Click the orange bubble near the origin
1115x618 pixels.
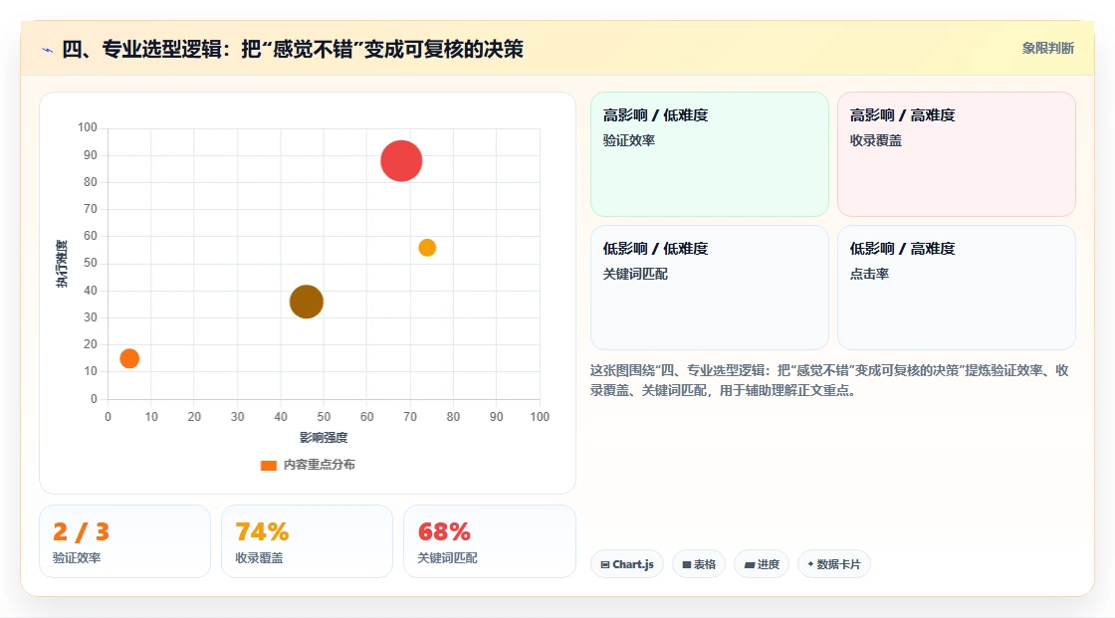coord(129,358)
